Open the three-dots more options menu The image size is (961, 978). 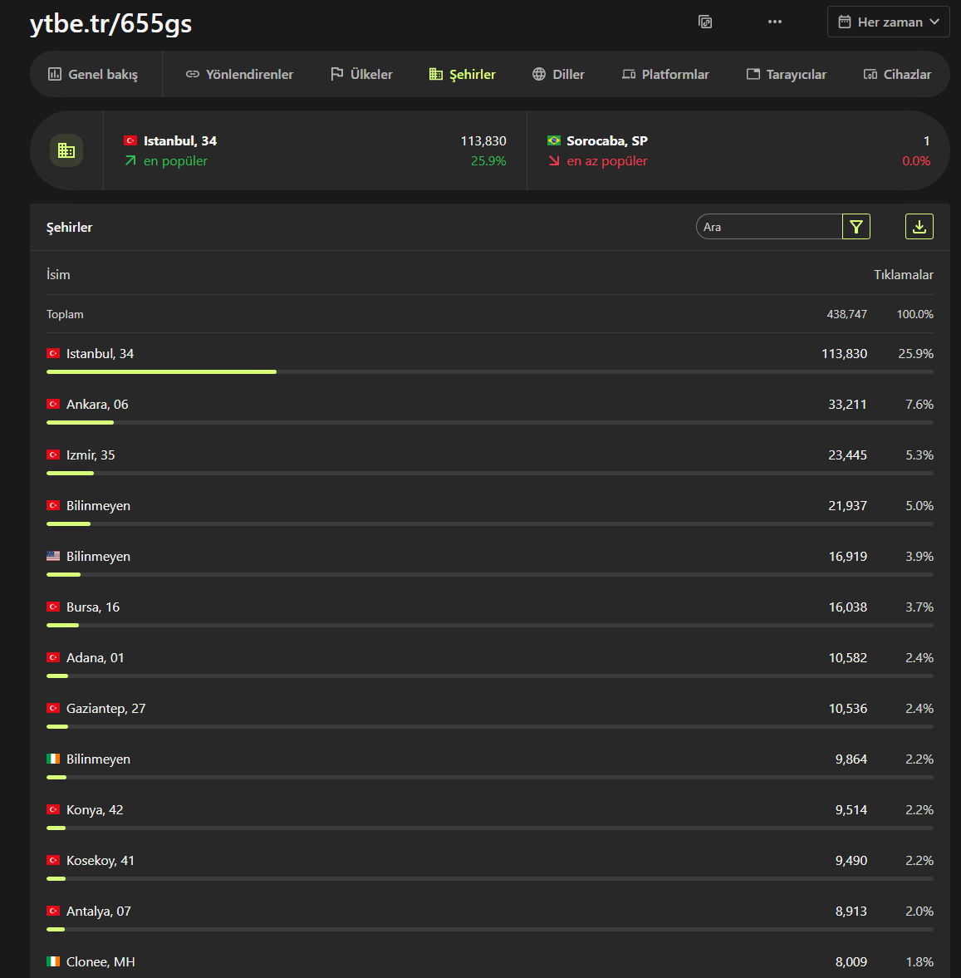[775, 22]
